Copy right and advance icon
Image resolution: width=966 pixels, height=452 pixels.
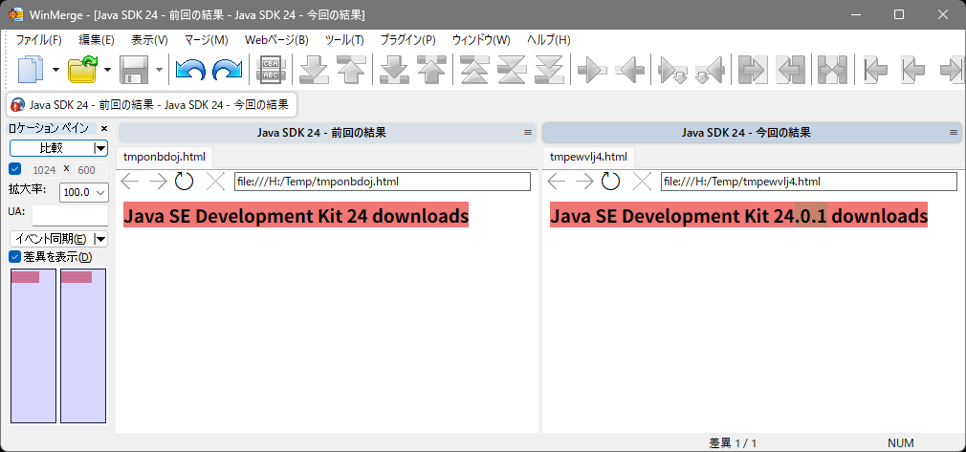click(672, 70)
